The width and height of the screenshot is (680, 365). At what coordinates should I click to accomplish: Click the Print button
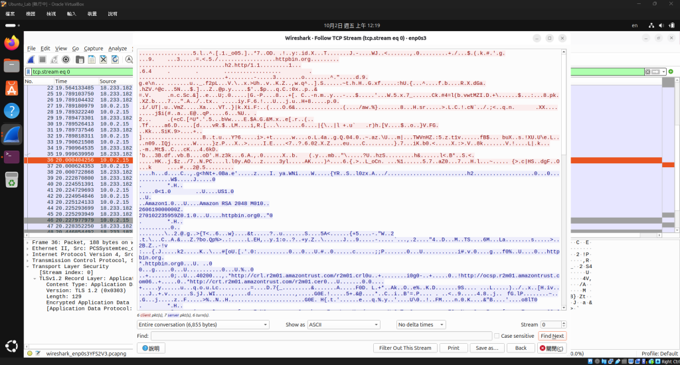[x=454, y=348]
